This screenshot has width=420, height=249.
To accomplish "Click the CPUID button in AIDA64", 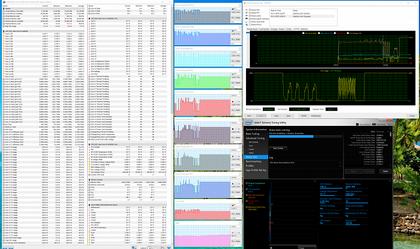I will 303,115.
